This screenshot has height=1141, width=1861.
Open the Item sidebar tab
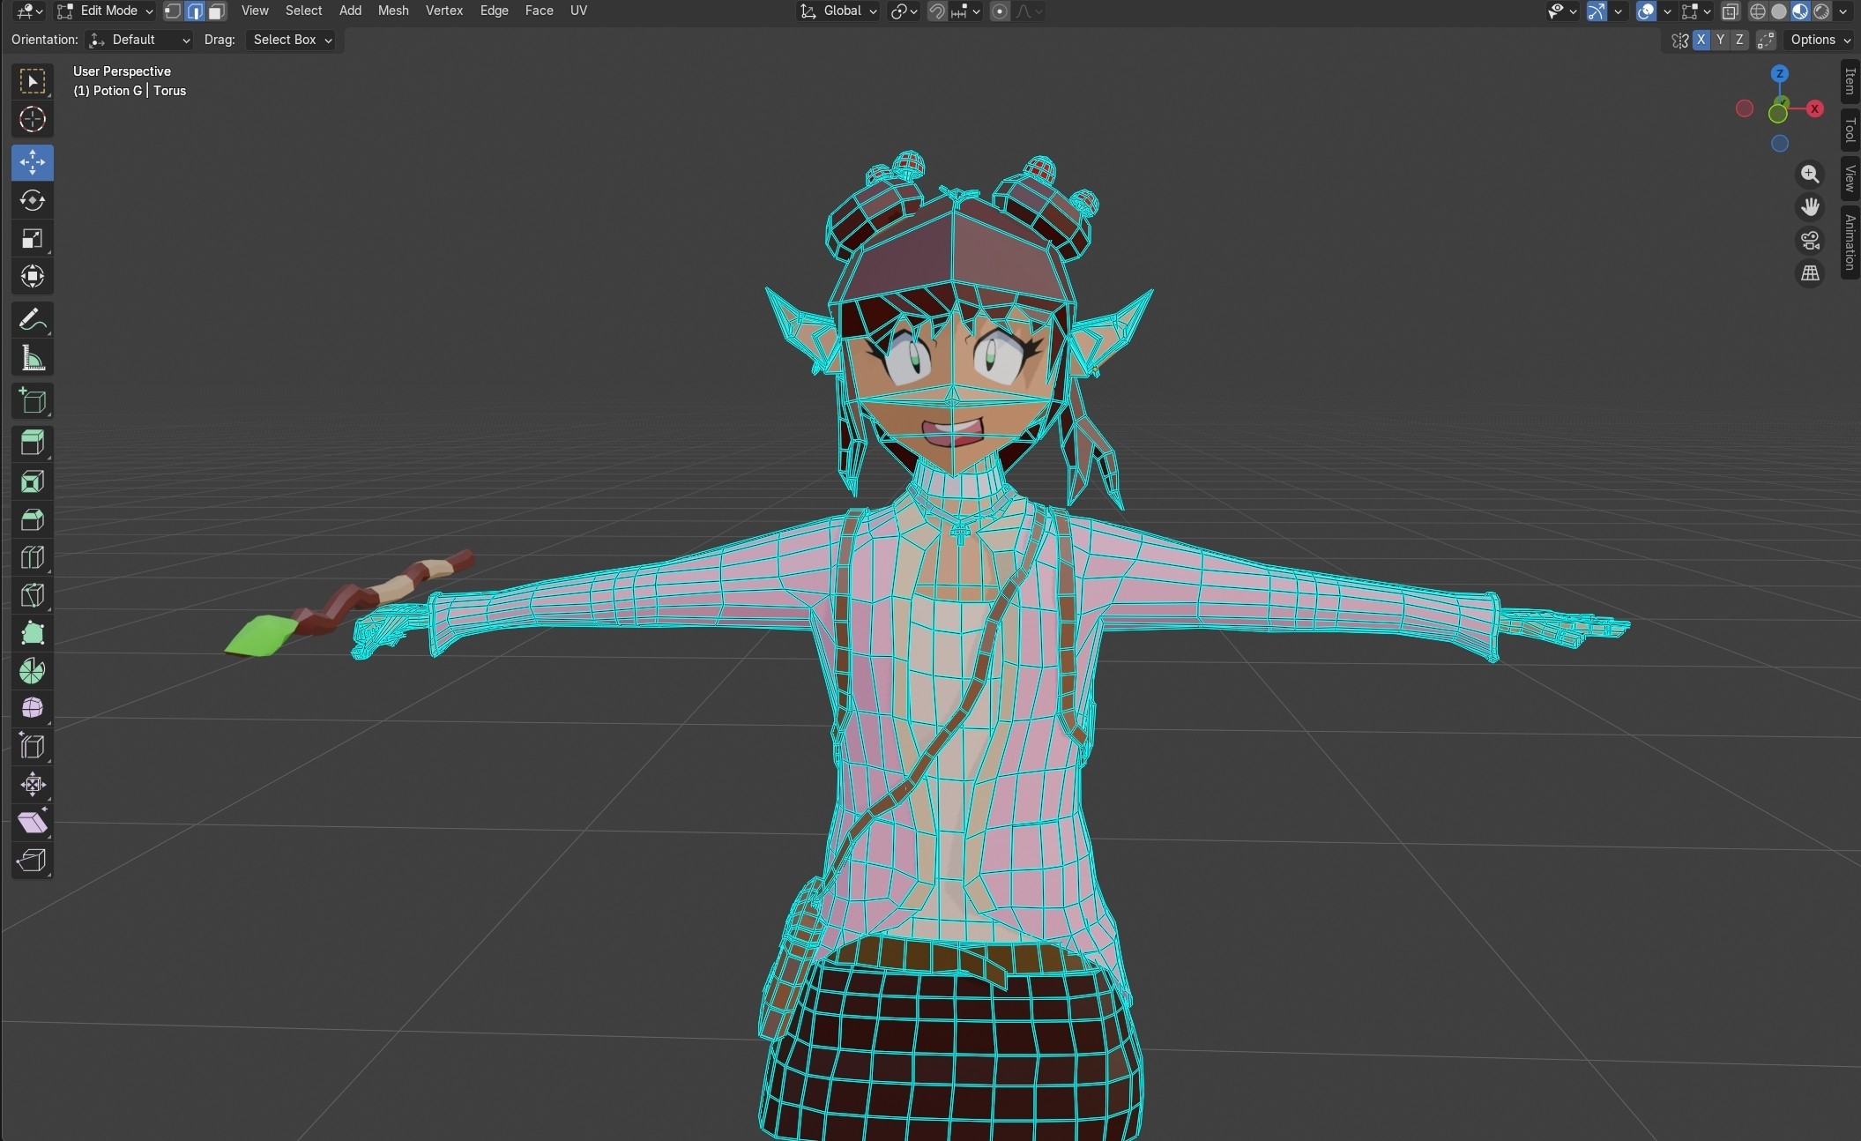click(1850, 82)
